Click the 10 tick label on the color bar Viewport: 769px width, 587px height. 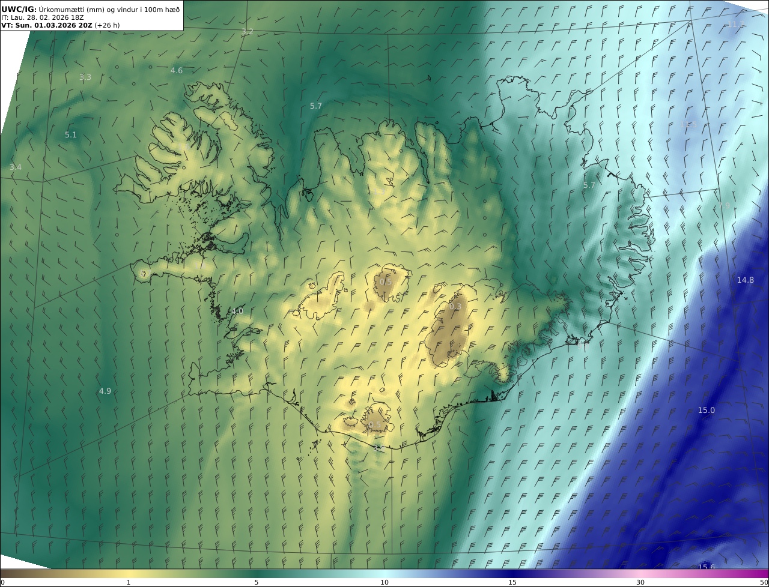tap(384, 582)
